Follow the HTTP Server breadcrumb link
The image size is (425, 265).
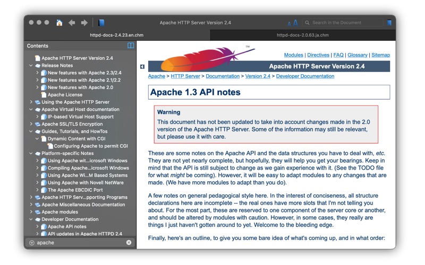click(x=185, y=76)
